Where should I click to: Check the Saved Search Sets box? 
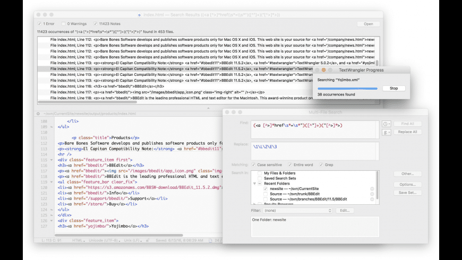[x=260, y=178]
